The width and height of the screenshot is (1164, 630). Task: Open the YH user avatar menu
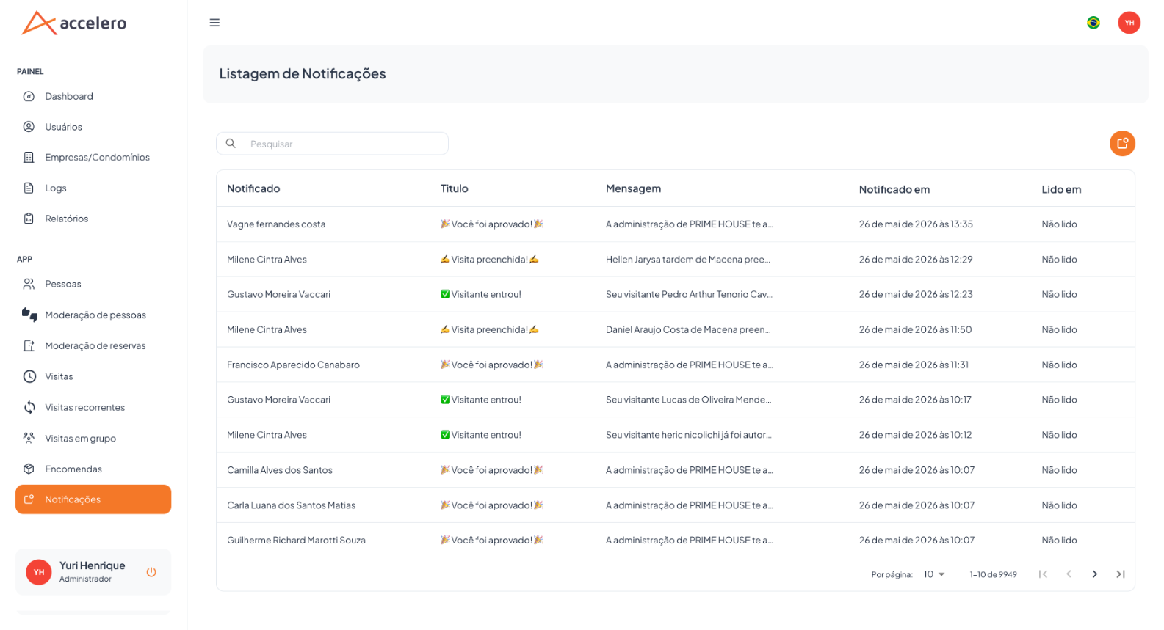(x=1129, y=23)
